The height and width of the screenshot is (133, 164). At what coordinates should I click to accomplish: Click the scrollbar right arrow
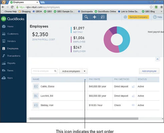click(163, 119)
